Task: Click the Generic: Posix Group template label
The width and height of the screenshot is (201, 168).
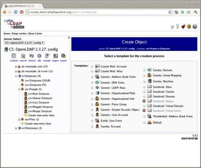Action: click(114, 104)
